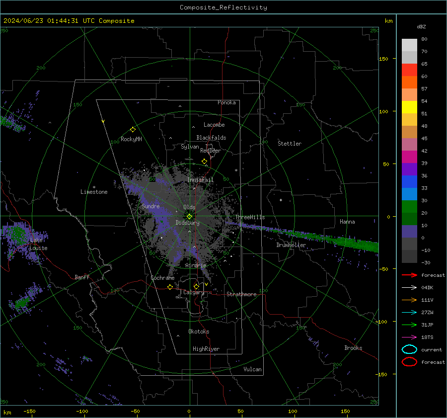Select the Airdrie label
This screenshot has width=447, height=418.
tap(196, 265)
